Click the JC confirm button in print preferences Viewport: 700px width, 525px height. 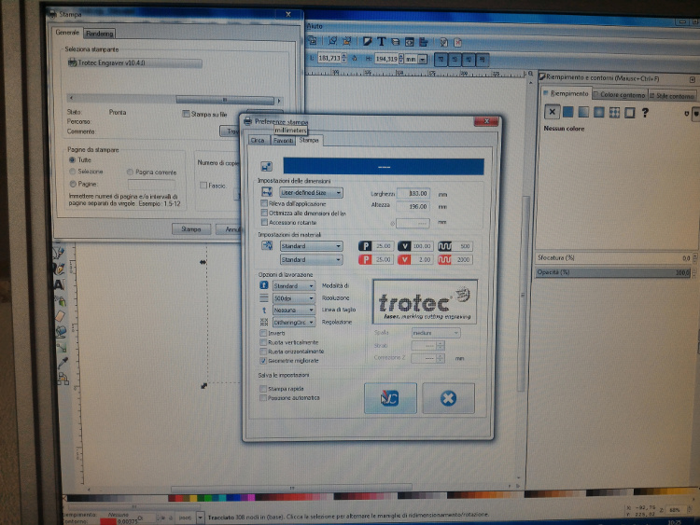point(390,398)
